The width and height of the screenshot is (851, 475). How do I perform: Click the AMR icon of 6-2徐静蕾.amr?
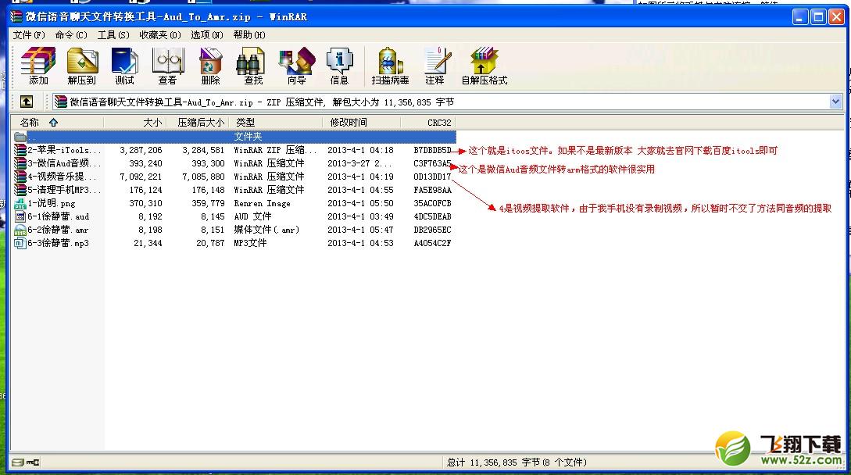pos(20,230)
